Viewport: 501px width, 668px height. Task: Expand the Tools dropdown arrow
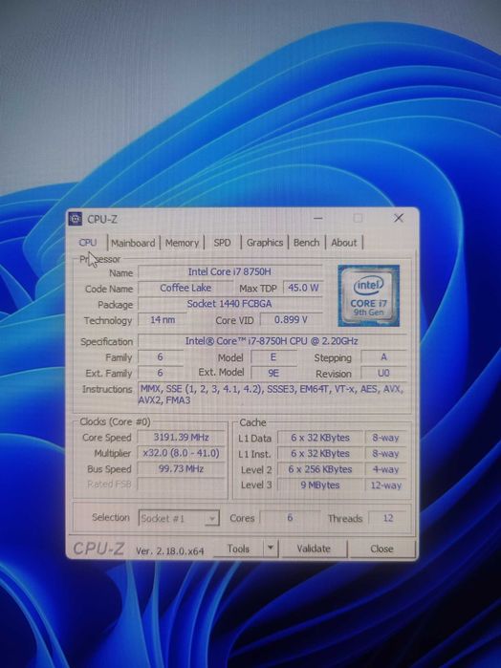click(x=271, y=549)
